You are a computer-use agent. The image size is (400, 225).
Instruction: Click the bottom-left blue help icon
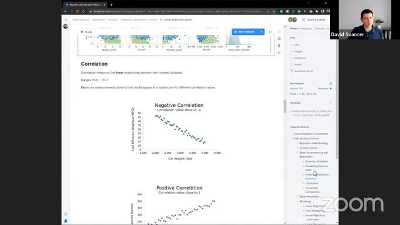point(66,221)
